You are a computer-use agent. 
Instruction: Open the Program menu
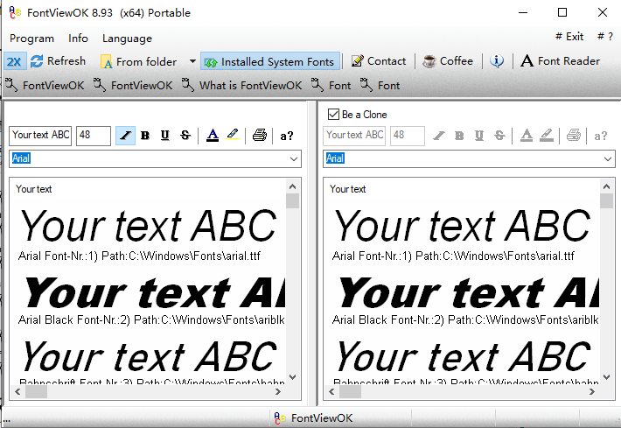[31, 39]
